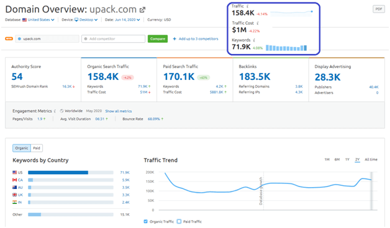Image resolution: width=390 pixels, height=228 pixels.
Task: Click the Add competitor input field
Action: [114, 38]
